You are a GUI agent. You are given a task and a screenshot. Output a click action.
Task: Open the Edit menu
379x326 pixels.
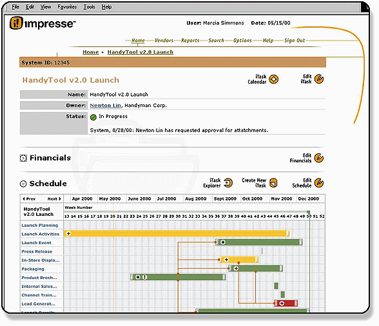point(30,7)
